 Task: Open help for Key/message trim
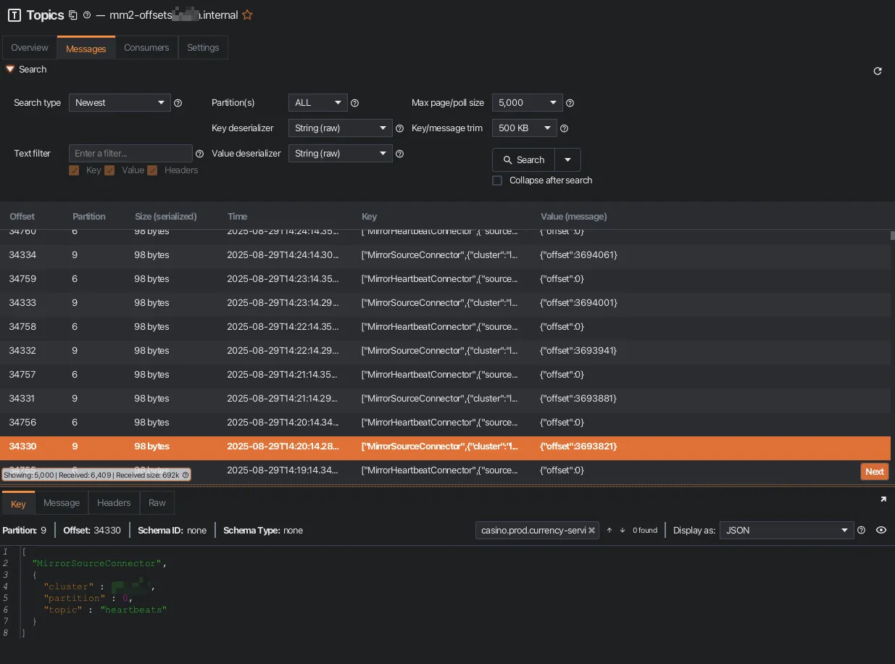[565, 128]
